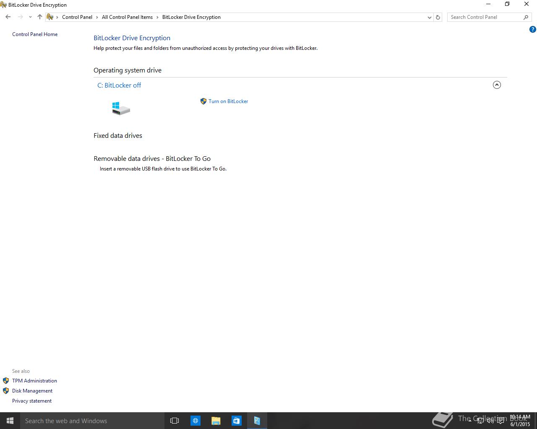Open File Explorer from the taskbar
The height and width of the screenshot is (429, 537).
(x=216, y=421)
